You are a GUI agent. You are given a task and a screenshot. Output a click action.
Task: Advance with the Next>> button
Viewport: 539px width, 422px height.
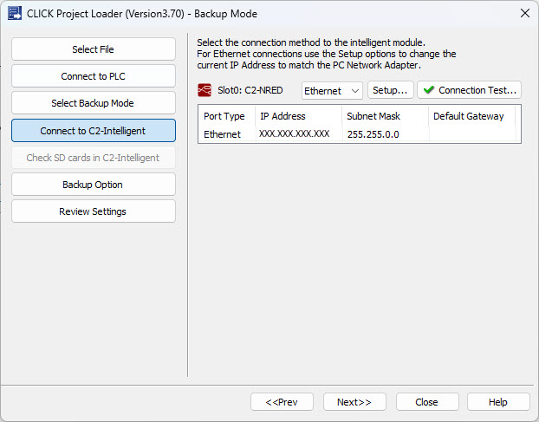(x=354, y=402)
